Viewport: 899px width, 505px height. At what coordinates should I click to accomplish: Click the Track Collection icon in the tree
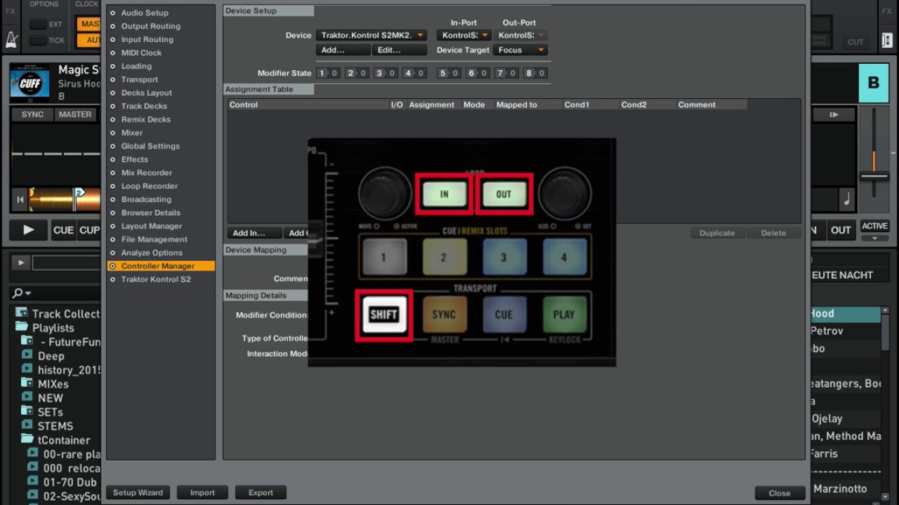21,314
